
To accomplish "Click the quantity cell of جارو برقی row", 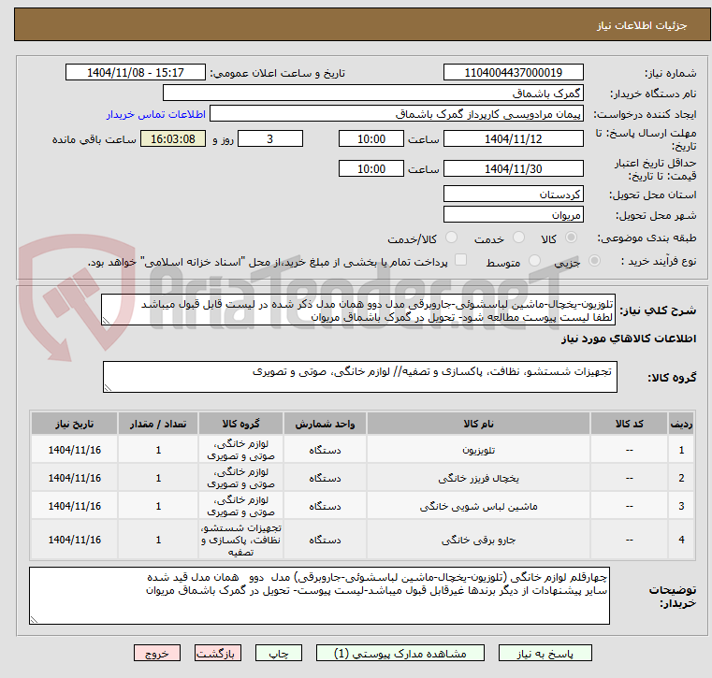I will point(158,540).
